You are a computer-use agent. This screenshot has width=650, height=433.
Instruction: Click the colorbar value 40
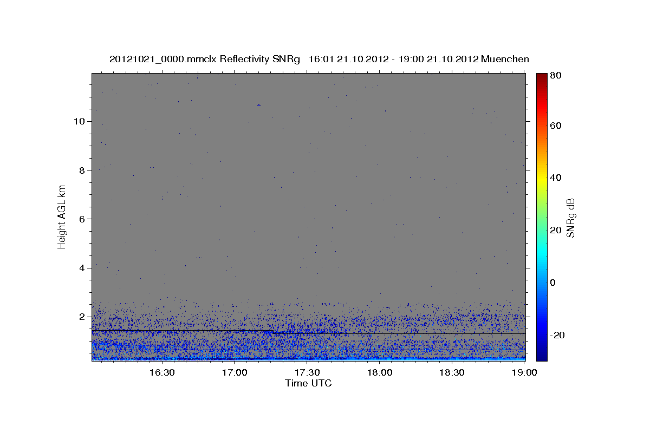coord(556,178)
